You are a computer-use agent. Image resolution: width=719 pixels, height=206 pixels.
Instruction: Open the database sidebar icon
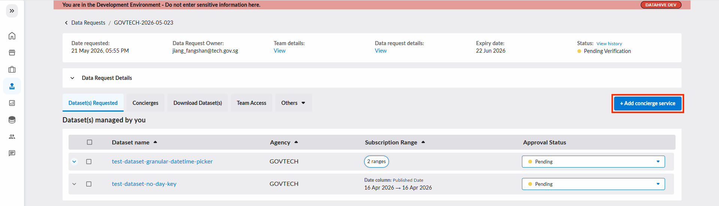coord(12,120)
